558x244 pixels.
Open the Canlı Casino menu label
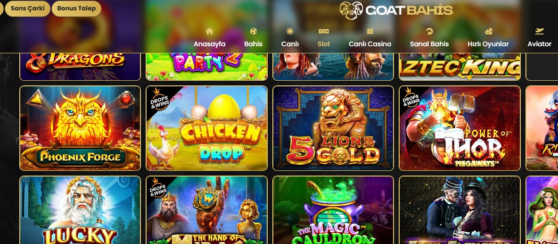coord(370,44)
